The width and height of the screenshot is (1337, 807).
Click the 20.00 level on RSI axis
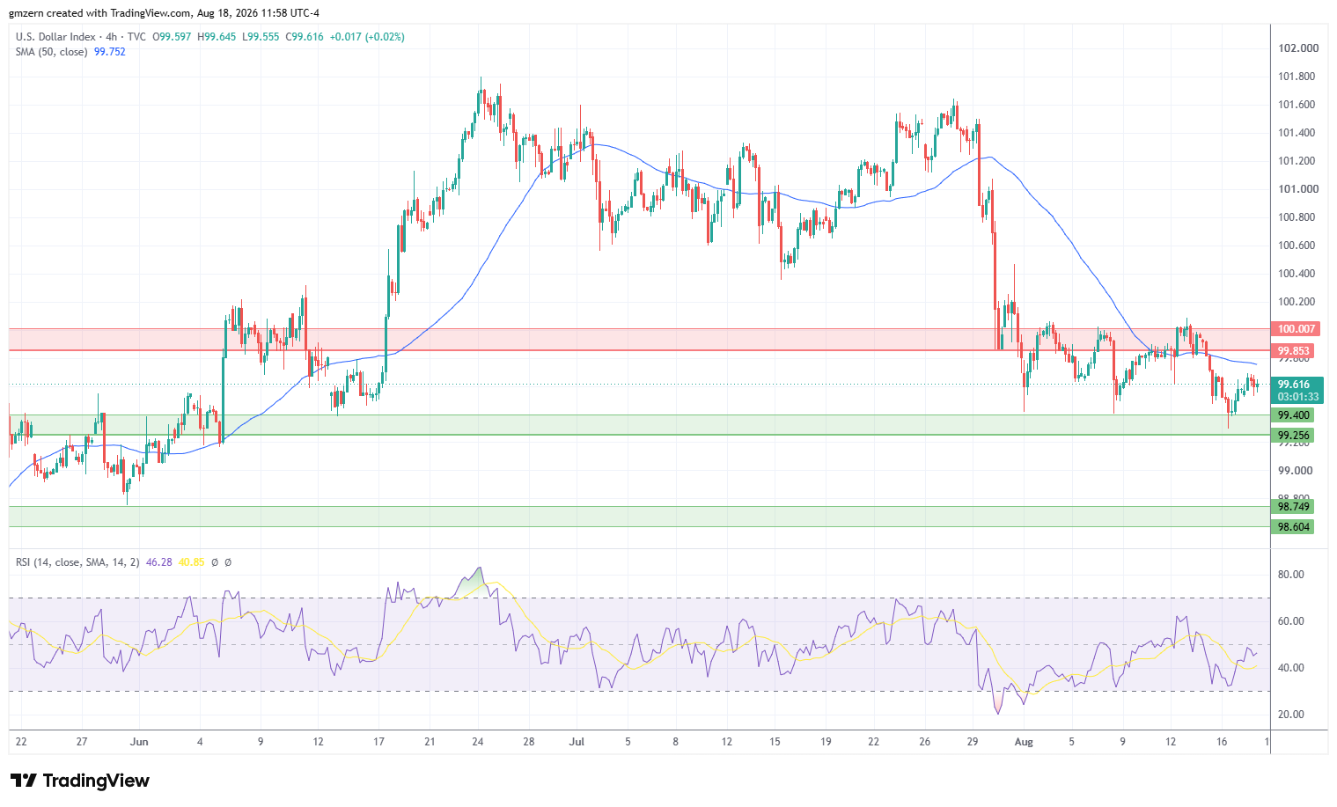tap(1291, 715)
